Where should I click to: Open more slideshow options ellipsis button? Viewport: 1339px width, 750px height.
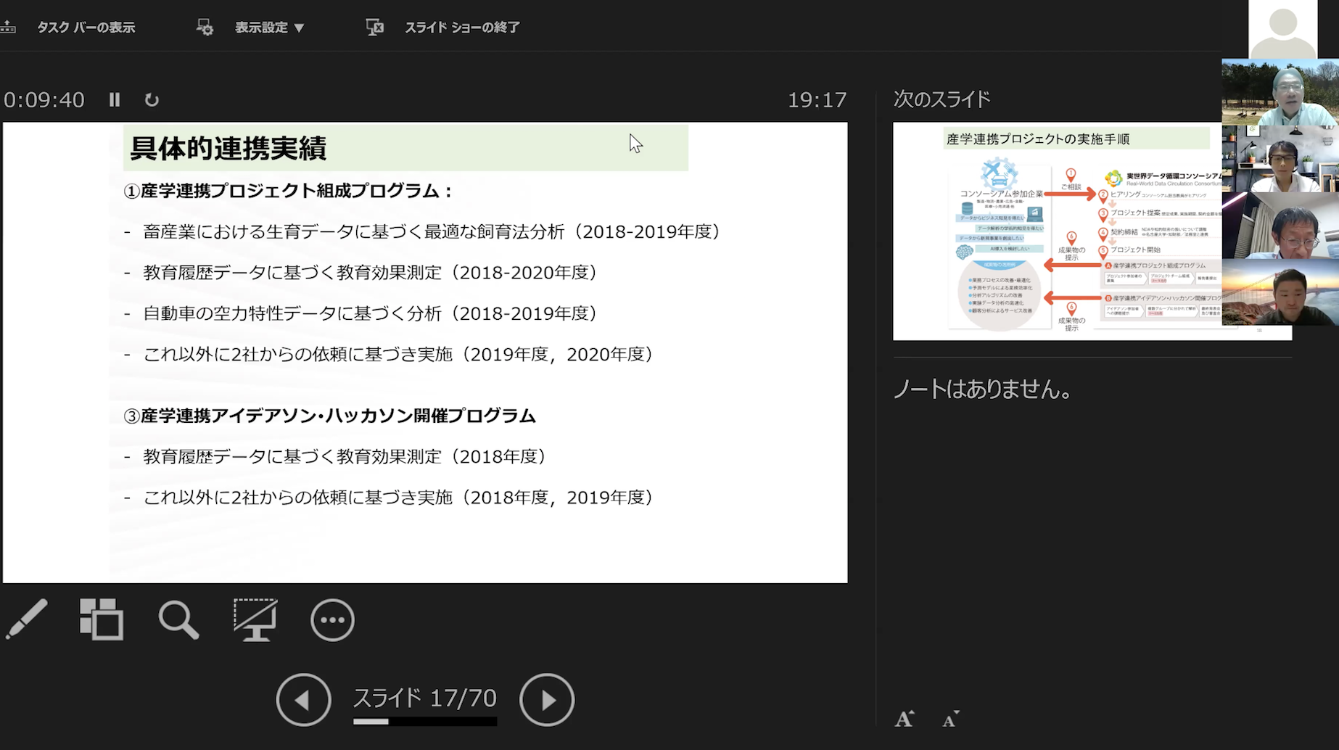point(332,620)
